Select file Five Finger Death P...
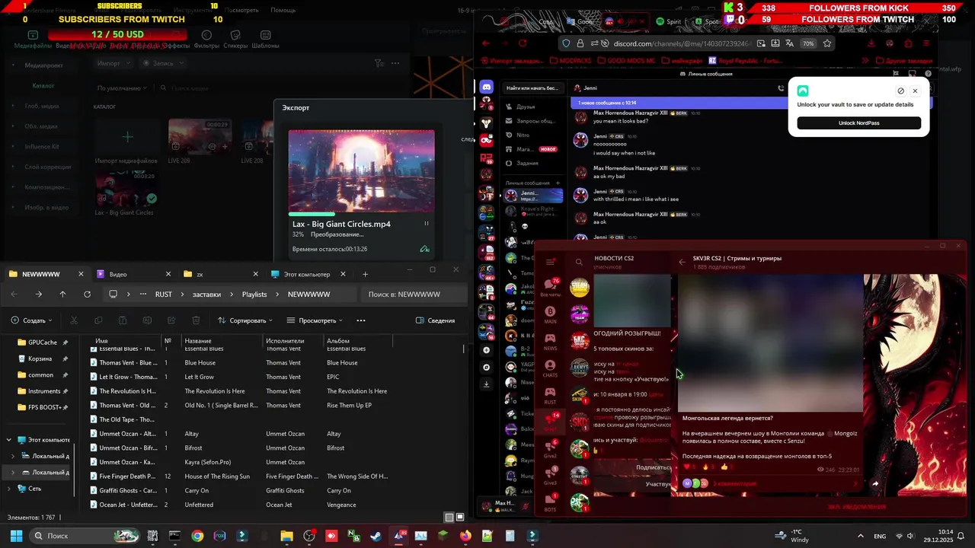This screenshot has width=975, height=548. (127, 476)
